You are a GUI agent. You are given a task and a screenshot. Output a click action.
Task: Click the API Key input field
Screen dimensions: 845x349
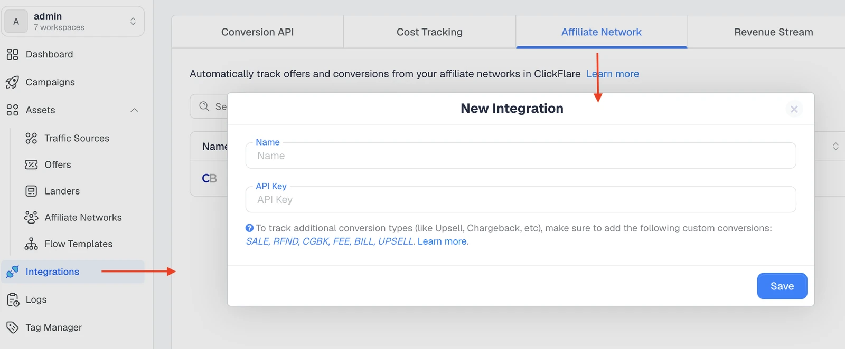coord(521,199)
